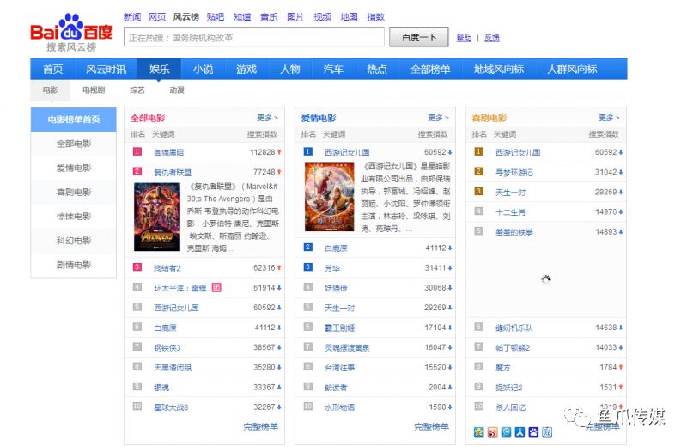Open the 捉妖记2 movie entry
The width and height of the screenshot is (687, 447).
[x=508, y=388]
